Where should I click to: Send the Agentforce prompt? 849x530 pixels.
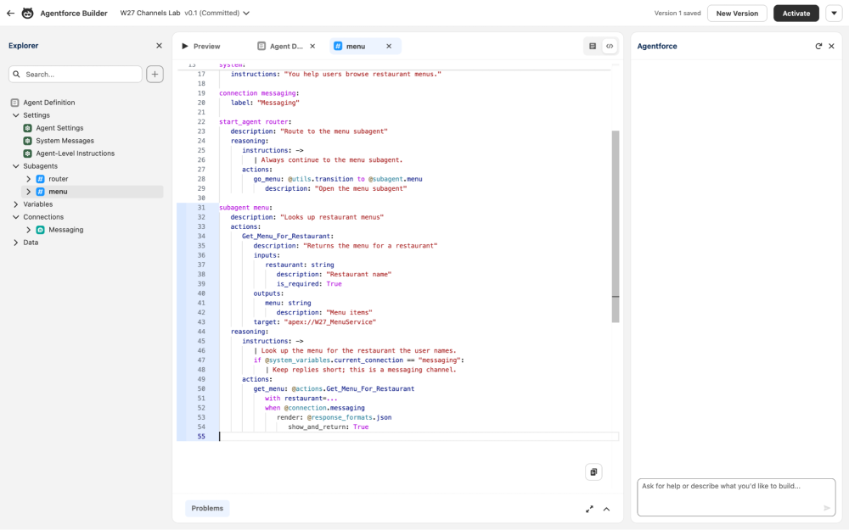pyautogui.click(x=827, y=508)
